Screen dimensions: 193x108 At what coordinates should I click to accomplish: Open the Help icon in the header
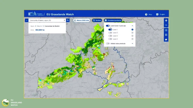coord(146,14)
